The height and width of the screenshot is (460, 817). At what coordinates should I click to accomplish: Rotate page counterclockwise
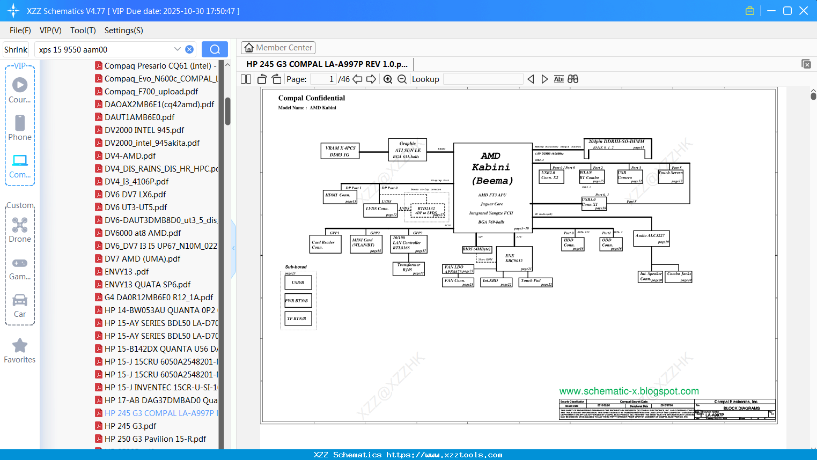pyautogui.click(x=262, y=79)
